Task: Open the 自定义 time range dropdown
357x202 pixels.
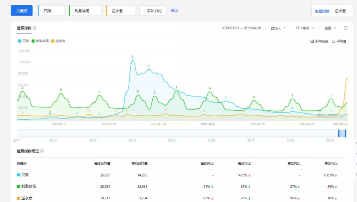Action: tap(278, 28)
